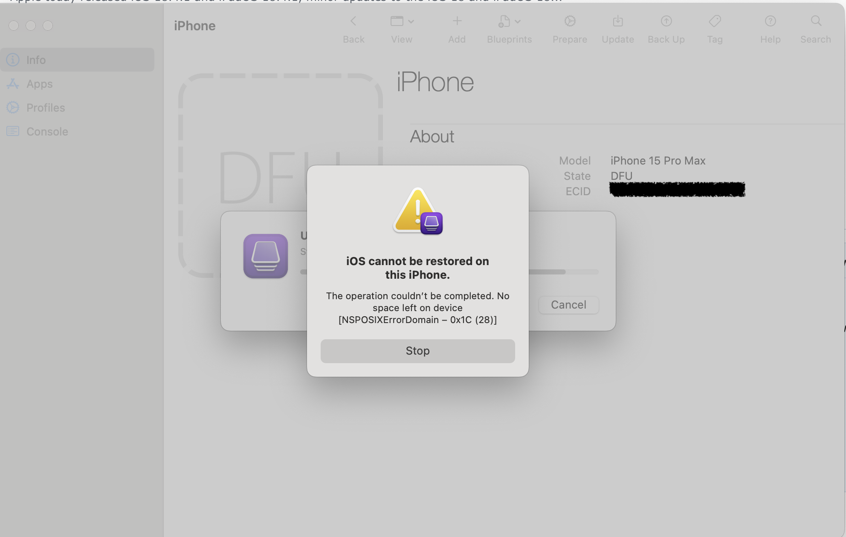Click the Profiles gear icon in sidebar

coord(13,107)
